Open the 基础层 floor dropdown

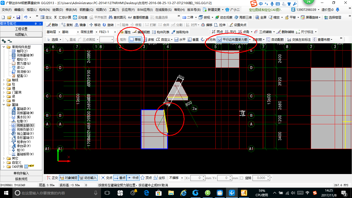pos(59,32)
